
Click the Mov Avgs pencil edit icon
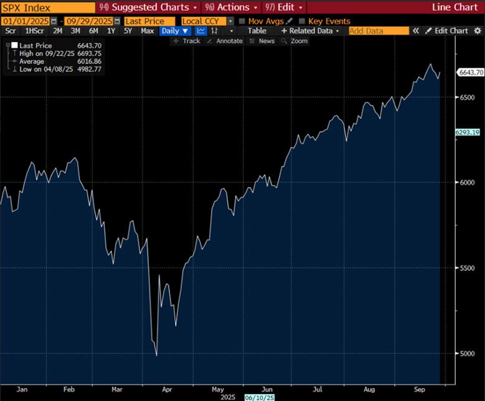tap(289, 21)
